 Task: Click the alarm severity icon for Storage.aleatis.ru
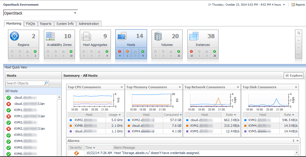tap(76, 153)
